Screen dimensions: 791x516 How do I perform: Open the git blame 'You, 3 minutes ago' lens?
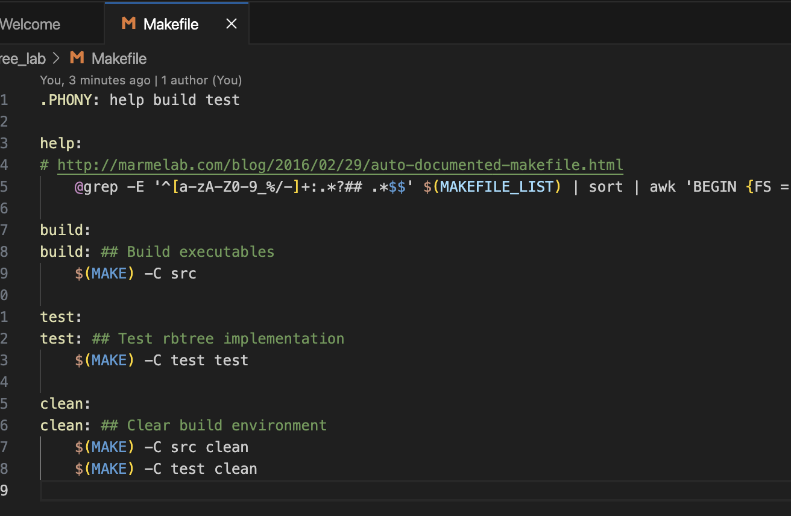coord(95,80)
